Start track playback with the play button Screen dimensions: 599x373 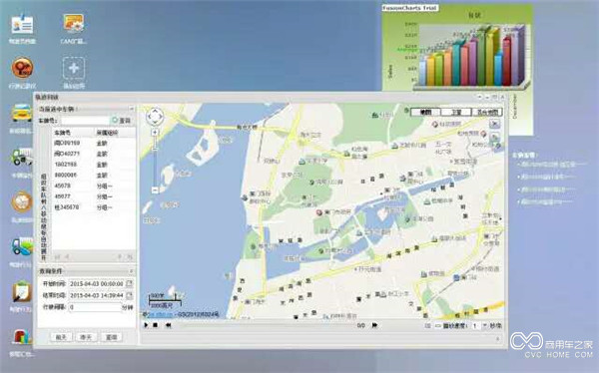[146, 325]
